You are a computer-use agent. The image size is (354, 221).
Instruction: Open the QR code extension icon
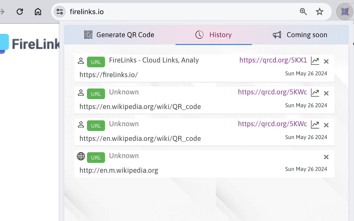coord(345,12)
